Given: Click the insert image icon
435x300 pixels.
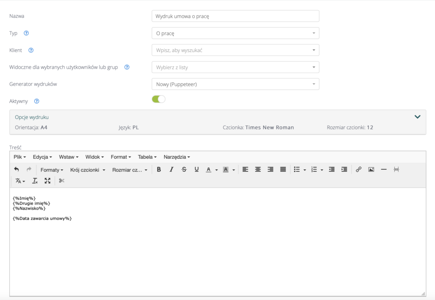Looking at the screenshot, I should [x=371, y=169].
